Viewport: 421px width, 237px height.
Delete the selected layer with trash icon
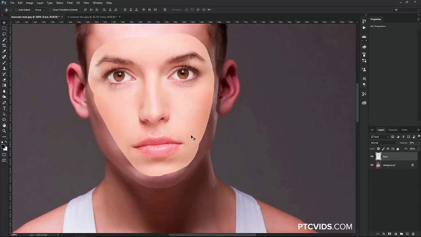413,234
